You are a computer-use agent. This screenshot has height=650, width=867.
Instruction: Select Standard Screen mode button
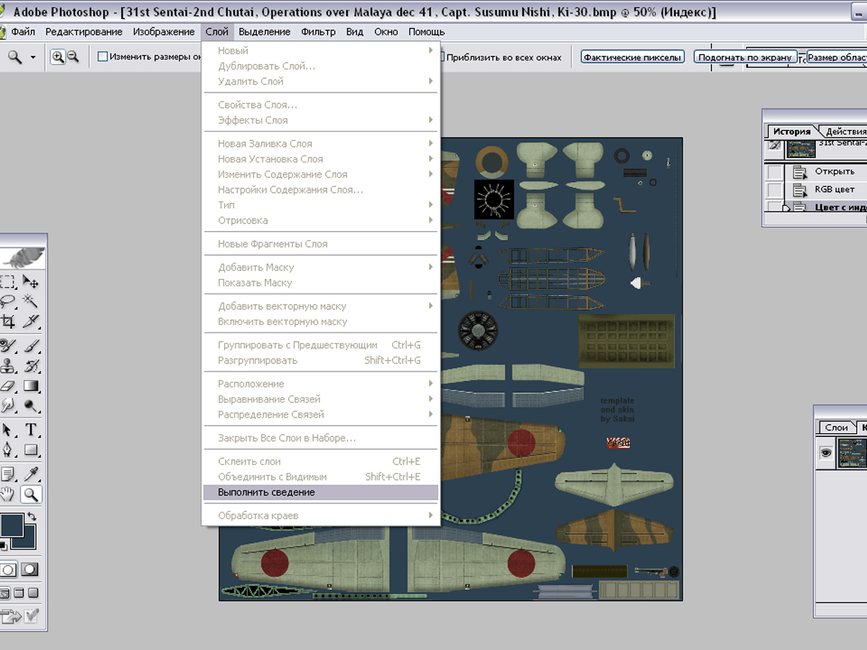[x=5, y=593]
